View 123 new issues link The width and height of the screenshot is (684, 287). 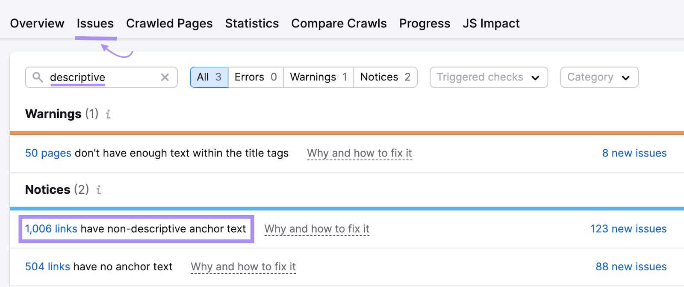click(628, 229)
